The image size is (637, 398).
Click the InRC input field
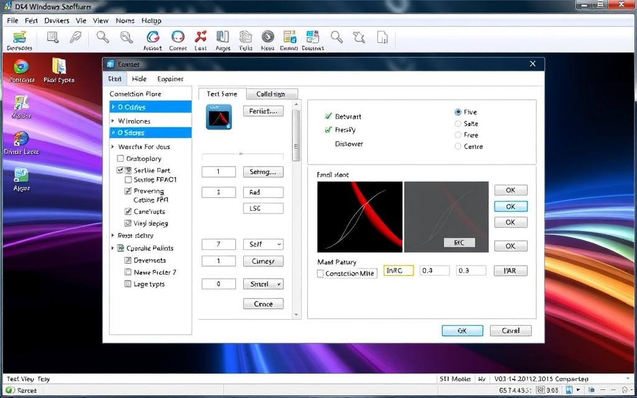(x=399, y=271)
